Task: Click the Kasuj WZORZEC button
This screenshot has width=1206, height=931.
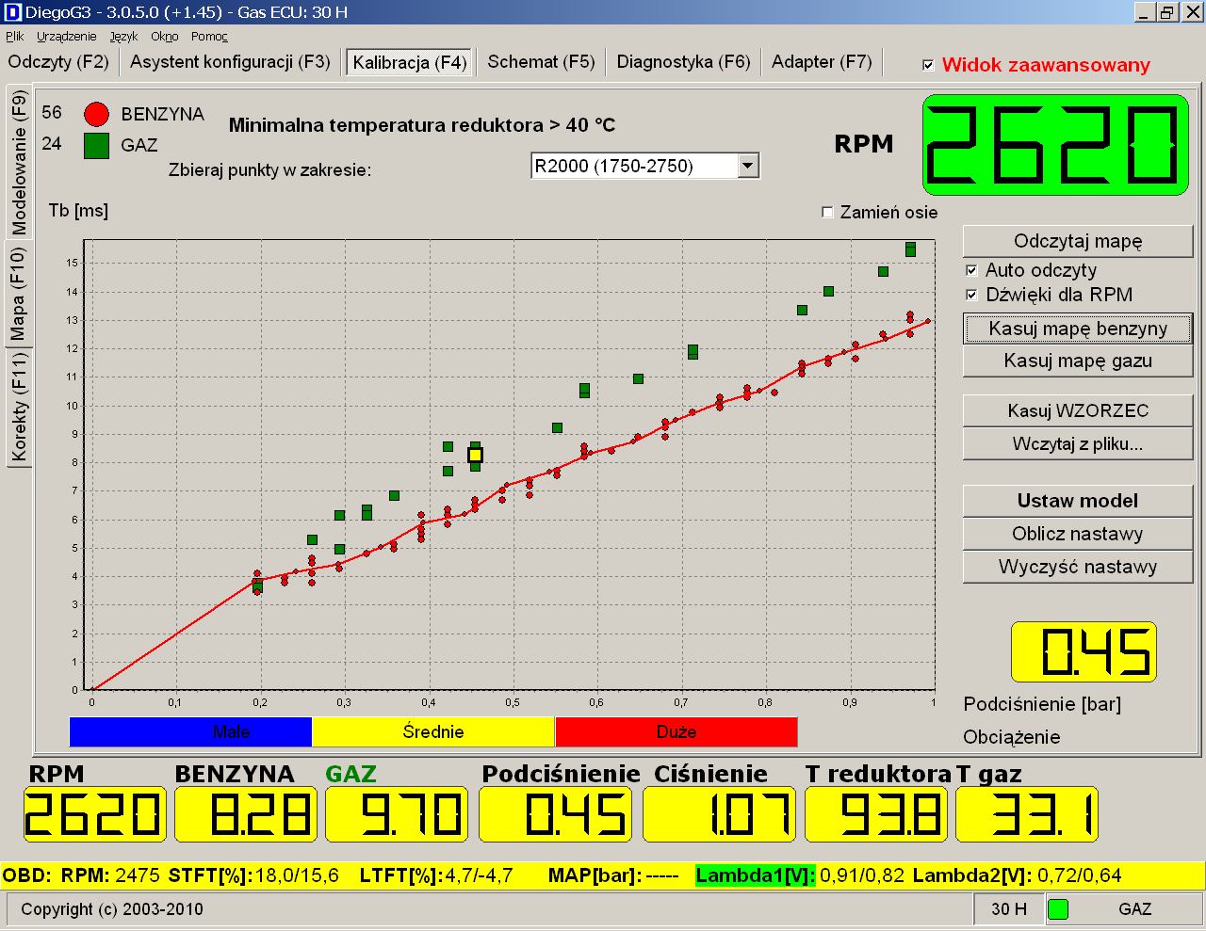Action: 1078,410
